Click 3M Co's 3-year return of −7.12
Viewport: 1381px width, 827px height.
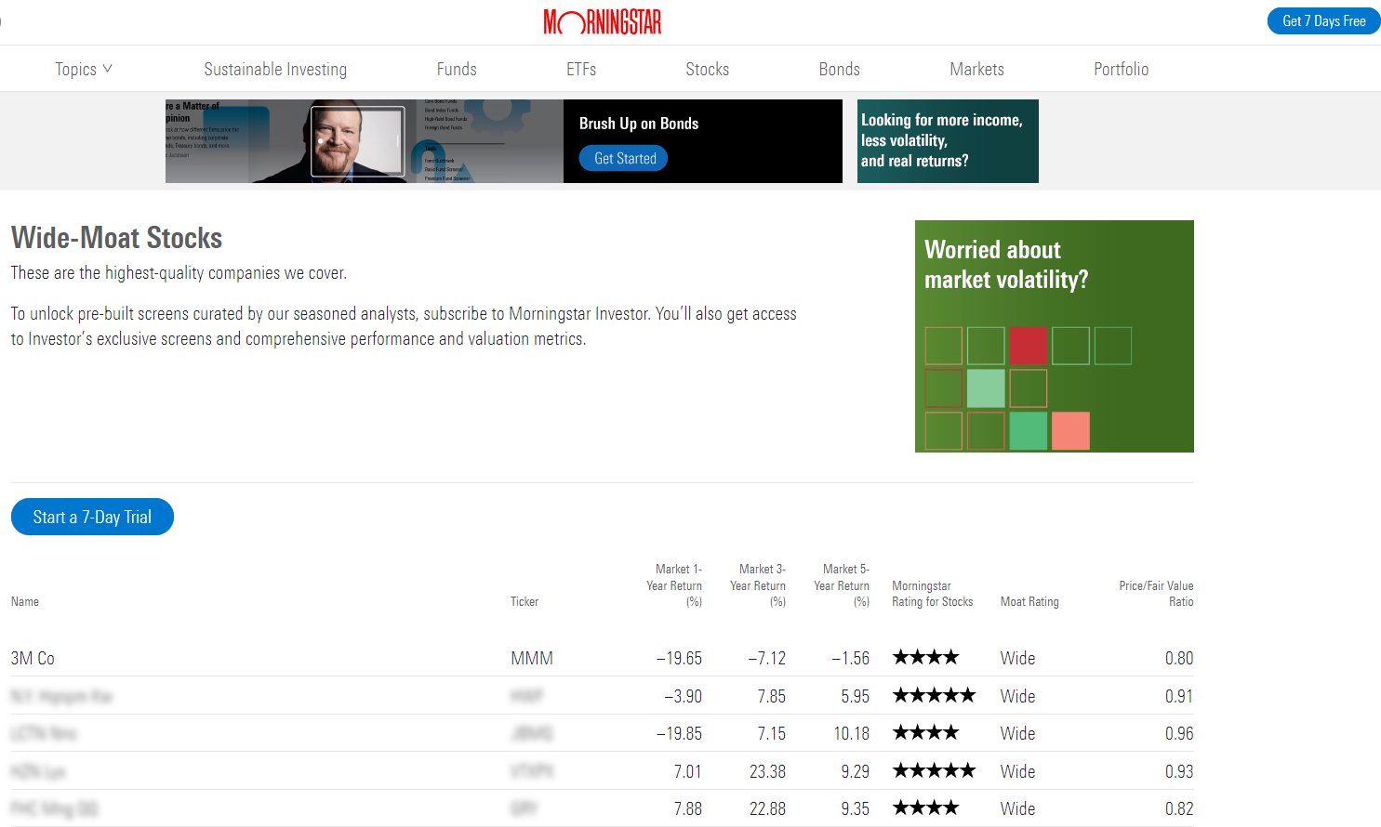point(766,658)
